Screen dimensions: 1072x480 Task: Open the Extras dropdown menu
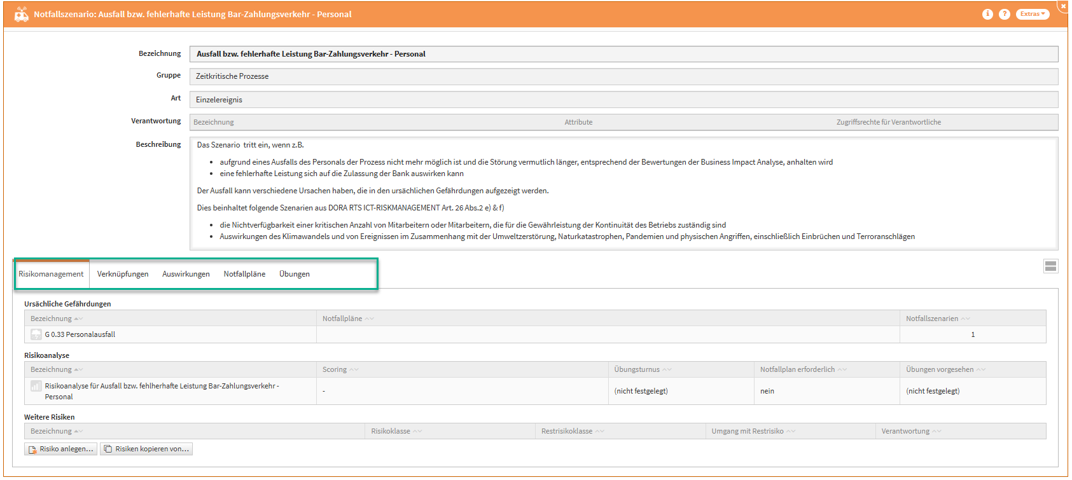point(1032,14)
